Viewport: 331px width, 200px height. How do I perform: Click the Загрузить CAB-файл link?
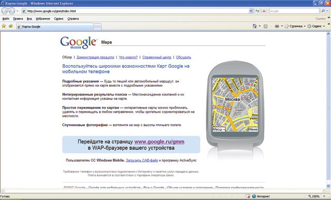point(142,160)
